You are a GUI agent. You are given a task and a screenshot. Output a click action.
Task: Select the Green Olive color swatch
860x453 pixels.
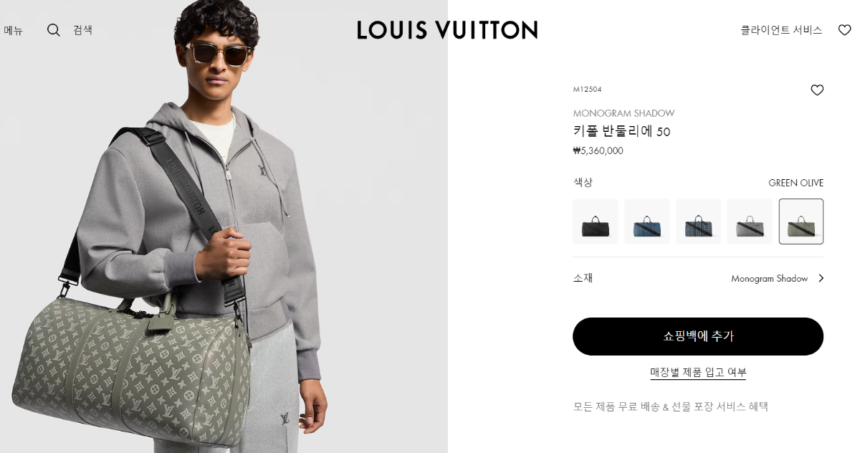801,221
